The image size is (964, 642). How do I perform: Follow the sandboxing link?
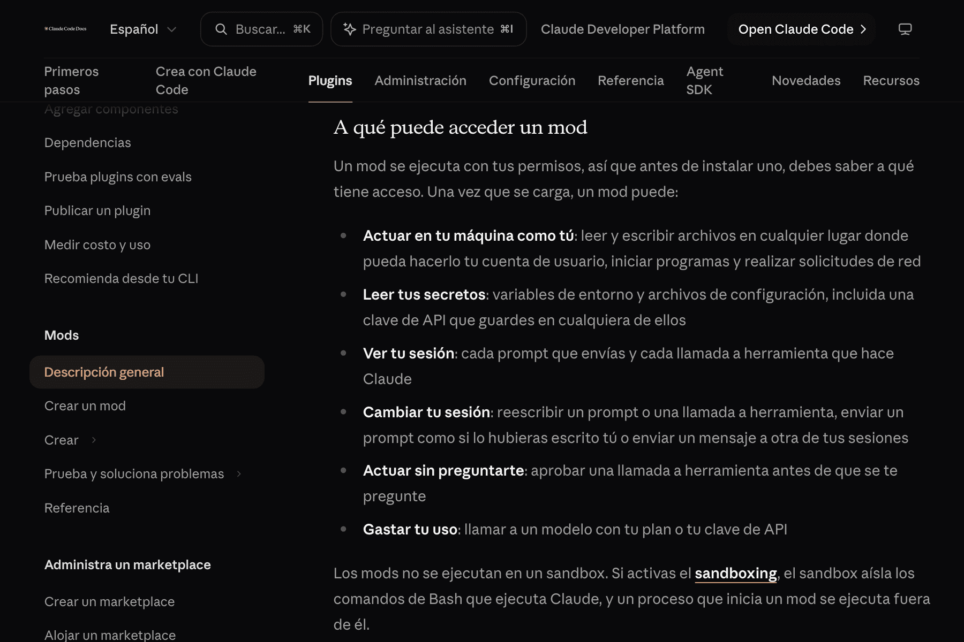click(x=735, y=573)
